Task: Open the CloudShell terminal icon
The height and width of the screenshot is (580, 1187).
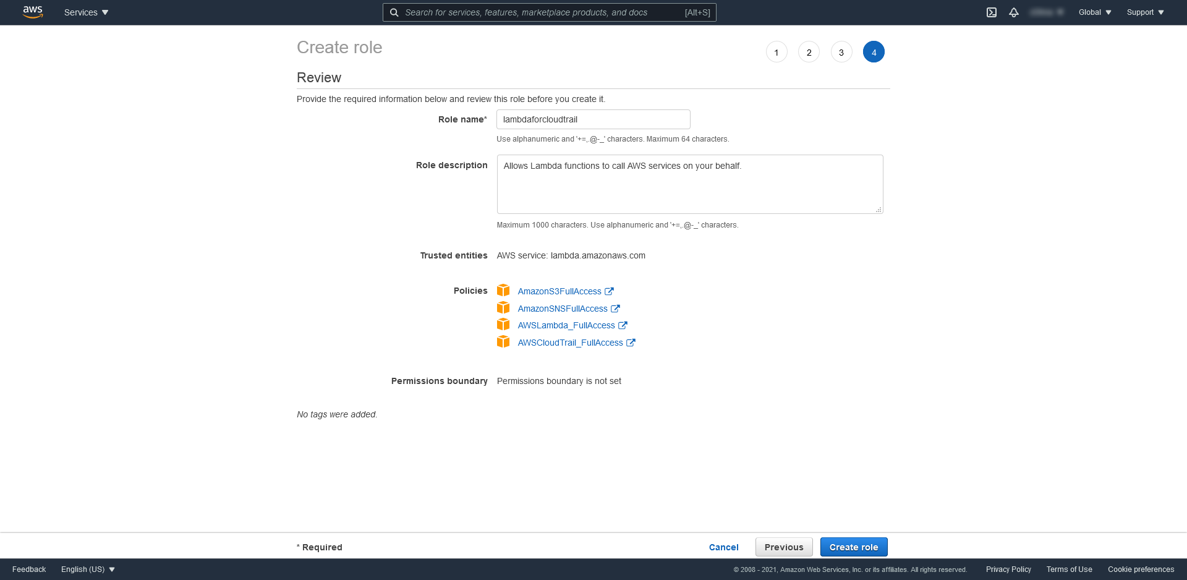Action: [x=992, y=12]
